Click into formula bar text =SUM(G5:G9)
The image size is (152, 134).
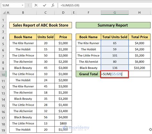pos(70,5)
